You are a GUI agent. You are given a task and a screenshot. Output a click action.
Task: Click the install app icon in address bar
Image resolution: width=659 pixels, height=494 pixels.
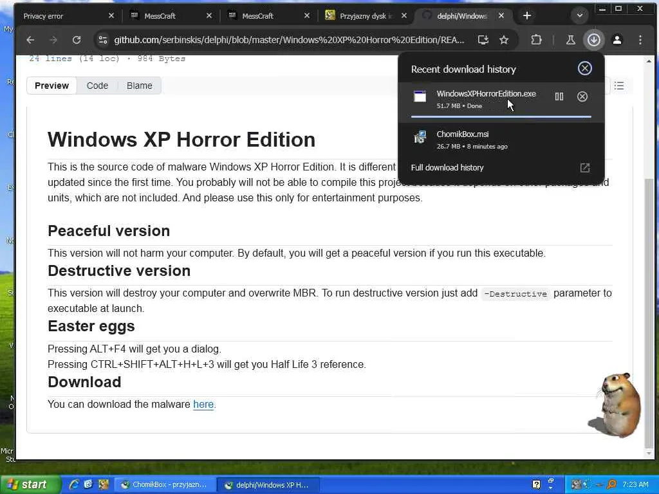(483, 40)
